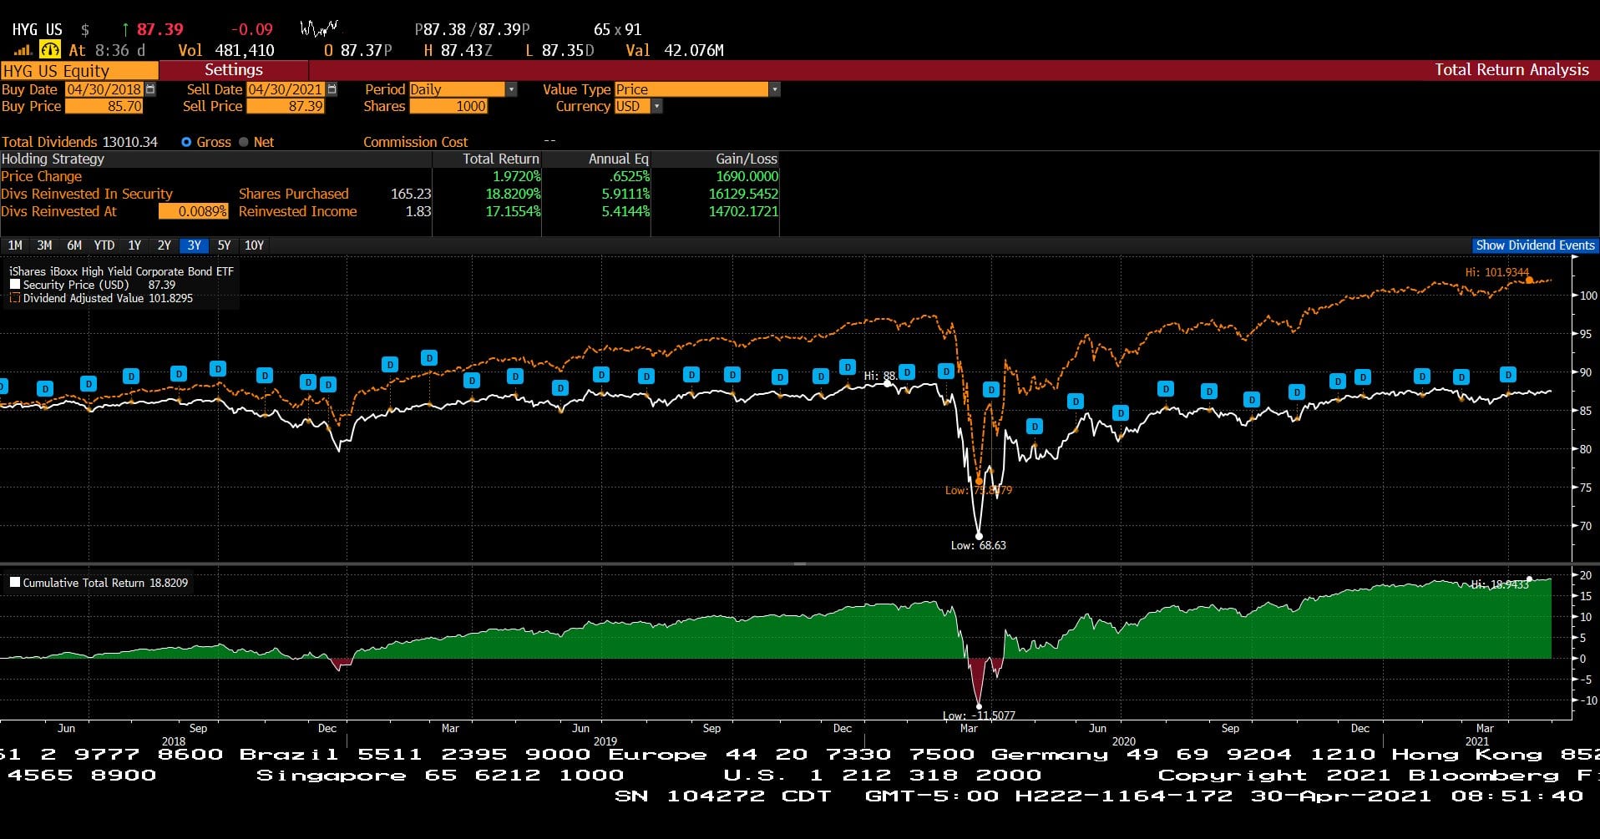This screenshot has height=839, width=1600.
Task: Click the HYG US Equity security field
Action: (79, 71)
